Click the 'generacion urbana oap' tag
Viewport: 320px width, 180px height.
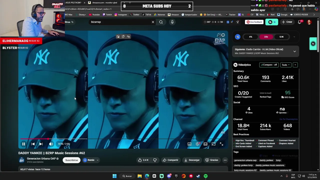pyautogui.click(x=245, y=160)
